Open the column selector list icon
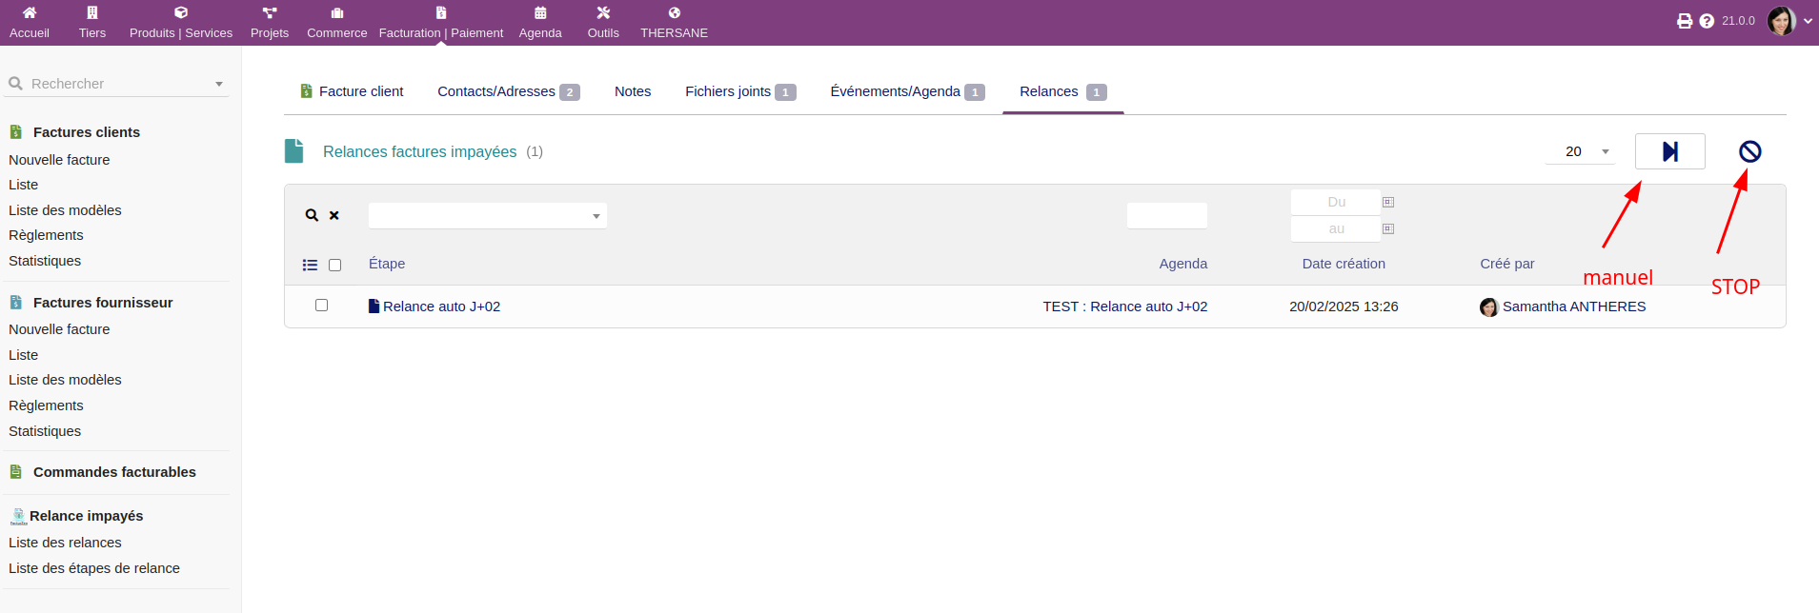Viewport: 1819px width, 613px height. click(310, 265)
